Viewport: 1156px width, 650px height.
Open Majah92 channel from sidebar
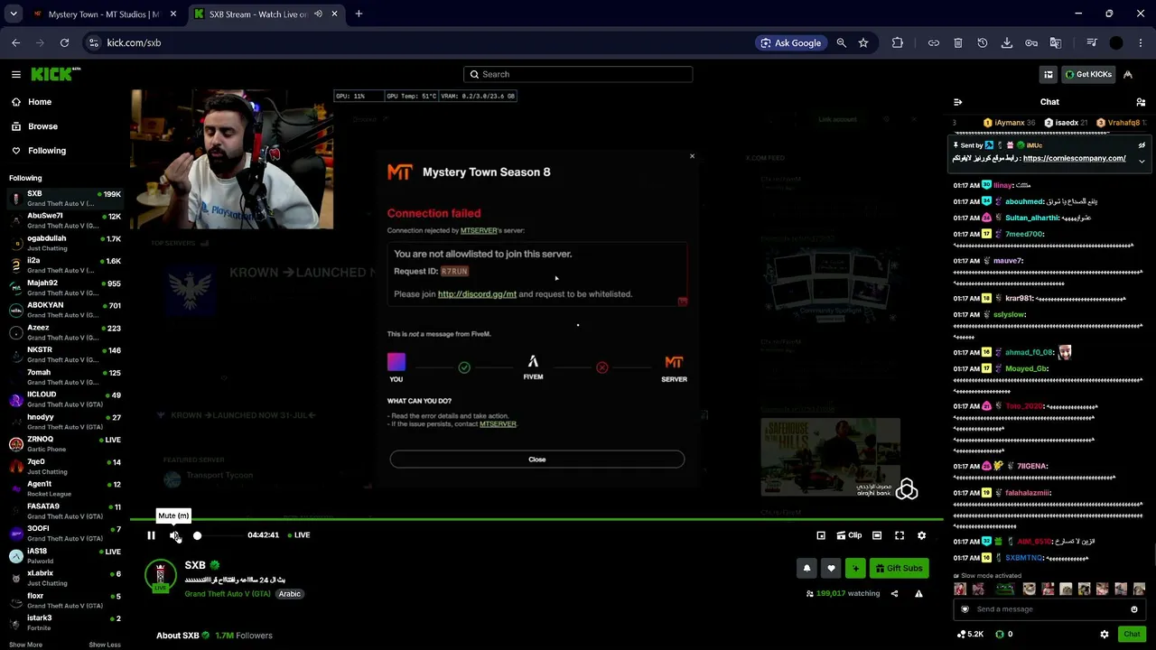(x=65, y=288)
